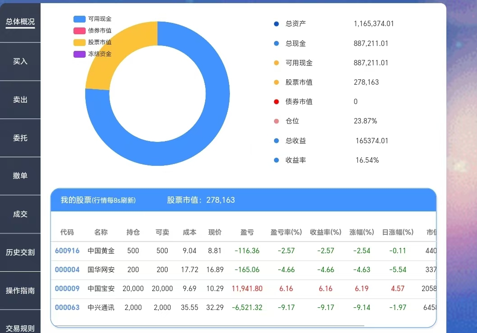Viewport: 477px width, 333px height.
Task: Open stock 600916 中国黄金 detail link
Action: point(67,251)
